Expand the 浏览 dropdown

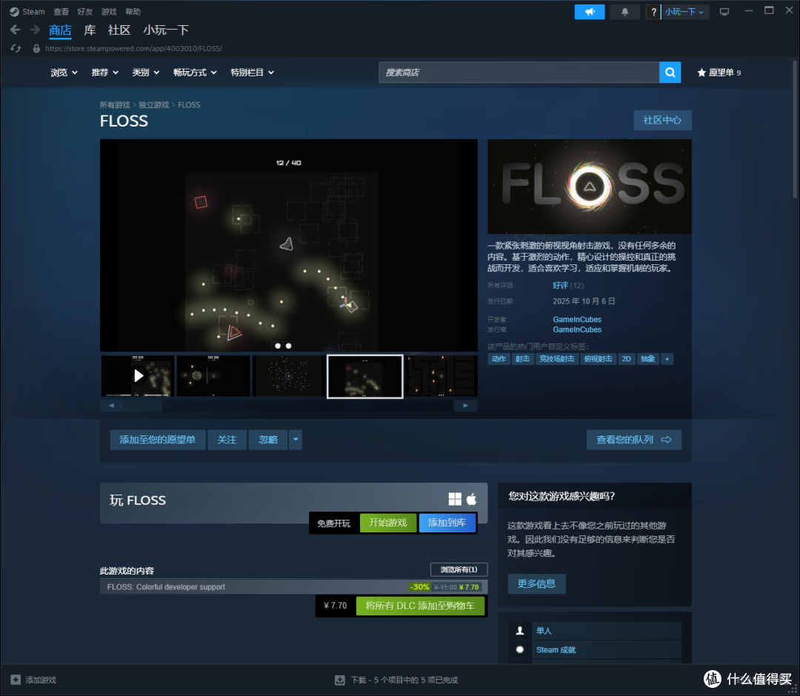[x=64, y=73]
